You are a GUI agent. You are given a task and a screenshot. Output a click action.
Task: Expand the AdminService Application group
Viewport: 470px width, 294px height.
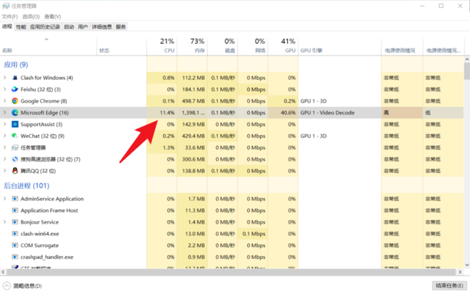pyautogui.click(x=4, y=199)
